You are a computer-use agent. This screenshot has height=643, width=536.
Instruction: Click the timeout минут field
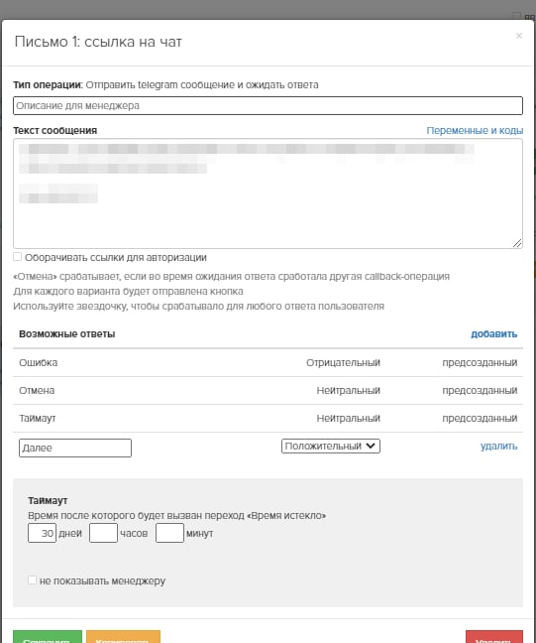(x=170, y=533)
